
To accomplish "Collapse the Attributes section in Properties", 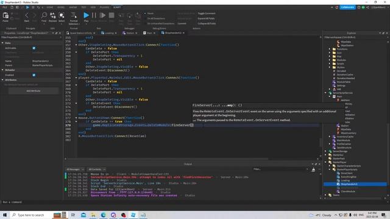I will point(2,80).
